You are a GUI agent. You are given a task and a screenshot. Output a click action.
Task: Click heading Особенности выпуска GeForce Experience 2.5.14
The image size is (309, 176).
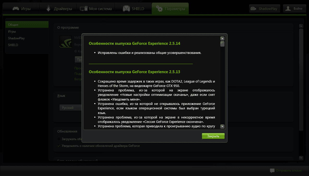pyautogui.click(x=134, y=43)
